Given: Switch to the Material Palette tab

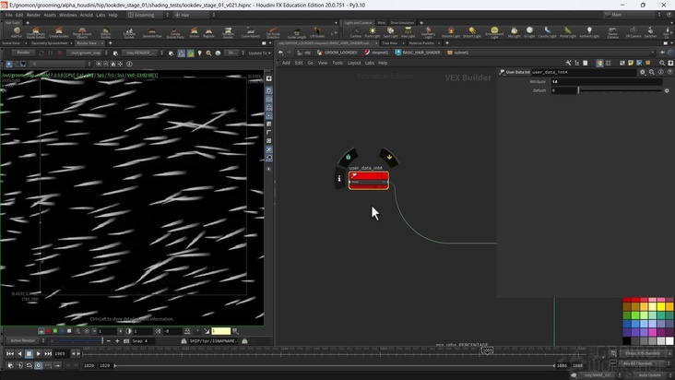Looking at the screenshot, I should (421, 43).
